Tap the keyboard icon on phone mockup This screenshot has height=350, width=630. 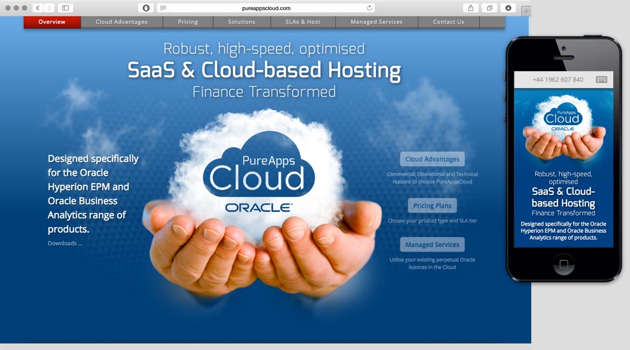[601, 80]
